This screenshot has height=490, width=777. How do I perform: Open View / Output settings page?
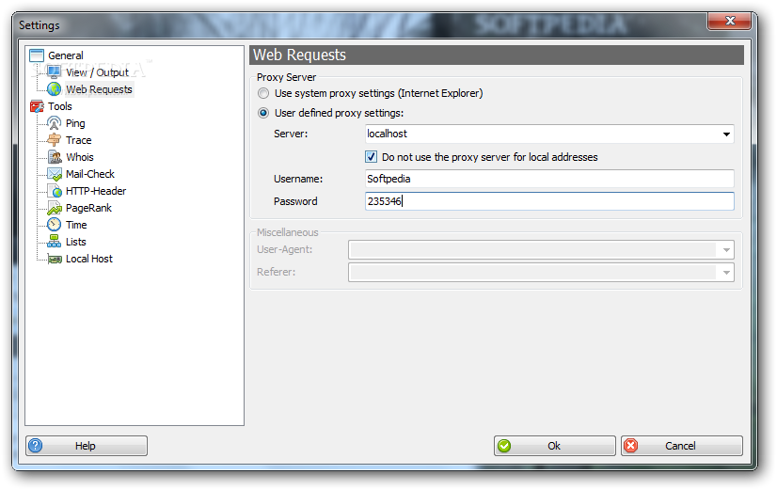point(97,72)
